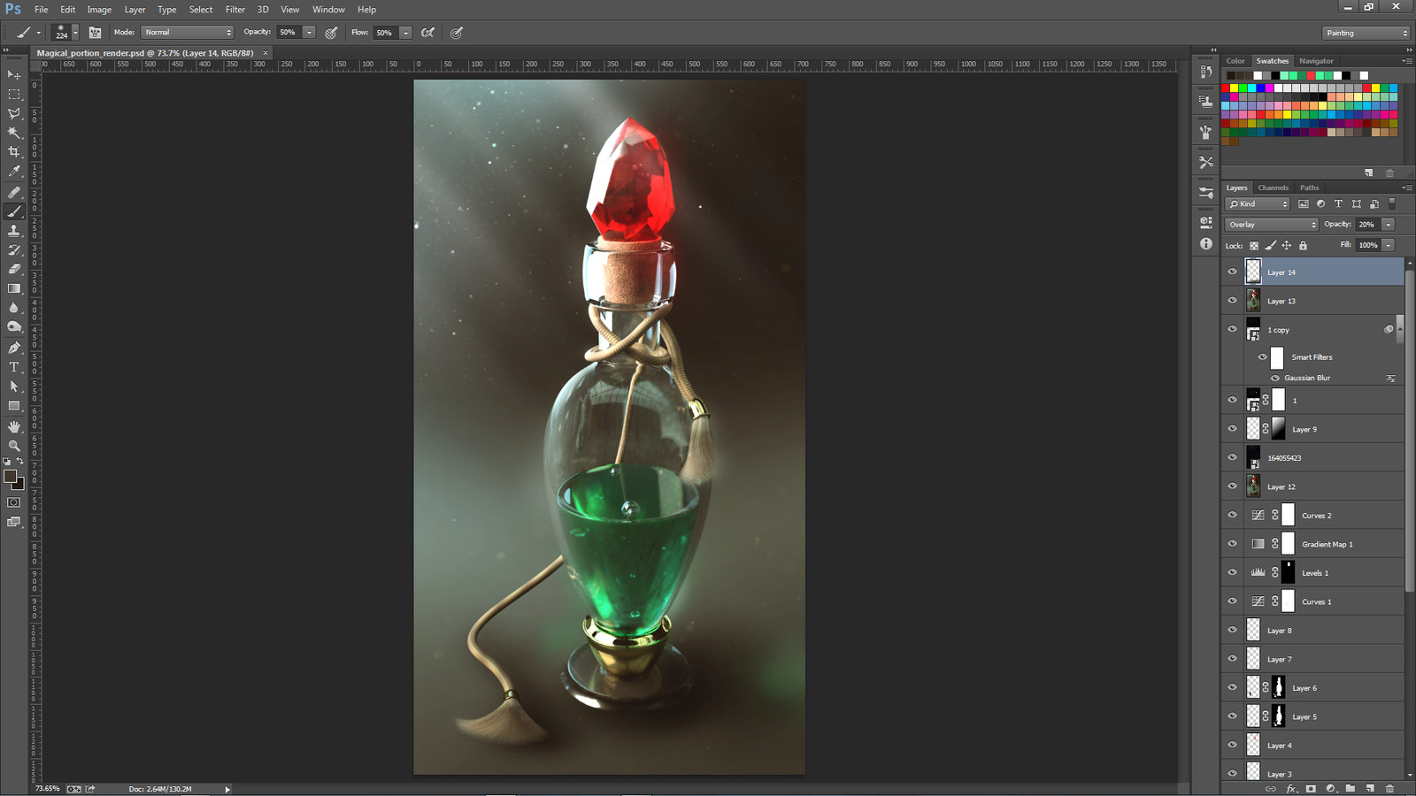Select the Crop tool
The width and height of the screenshot is (1416, 796).
click(14, 152)
